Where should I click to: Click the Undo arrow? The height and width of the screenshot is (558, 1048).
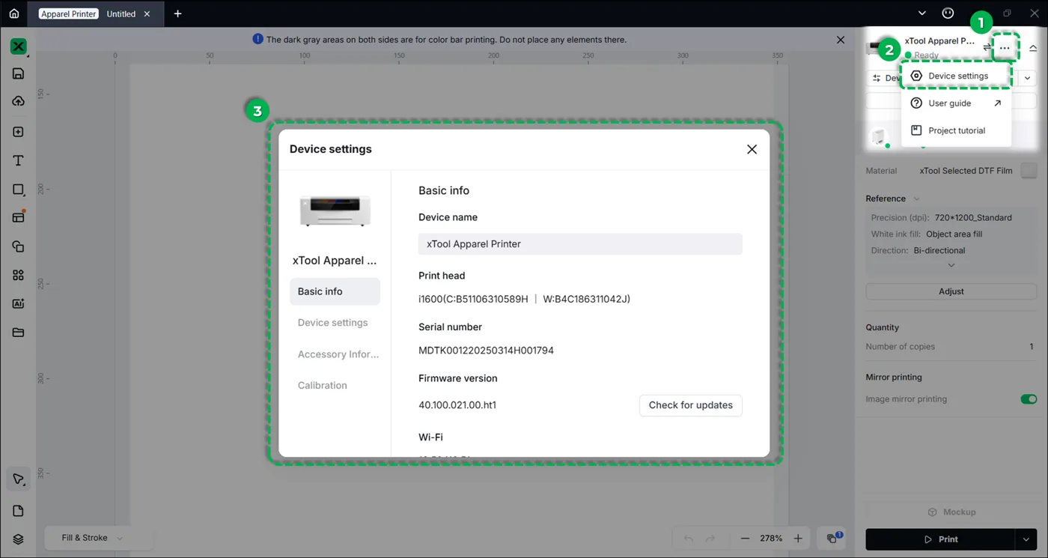(x=689, y=539)
